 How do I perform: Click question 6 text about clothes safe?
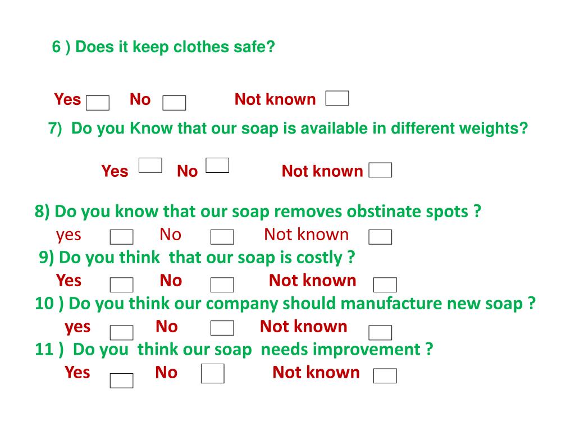[163, 47]
